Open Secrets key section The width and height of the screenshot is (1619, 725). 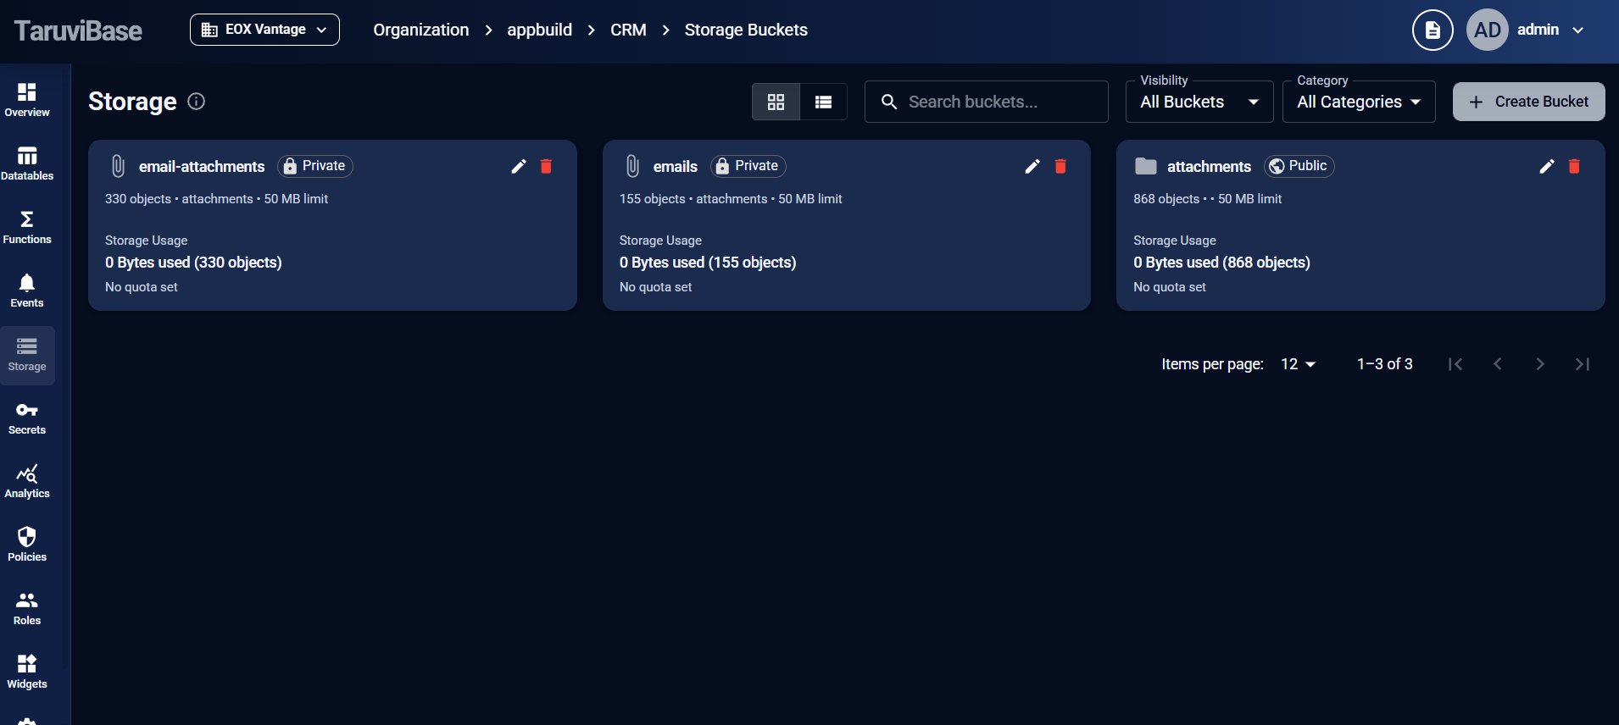[27, 418]
